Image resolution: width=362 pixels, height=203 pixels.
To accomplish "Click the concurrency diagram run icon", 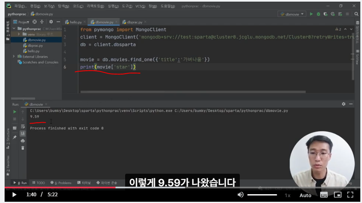I will coord(340,14).
